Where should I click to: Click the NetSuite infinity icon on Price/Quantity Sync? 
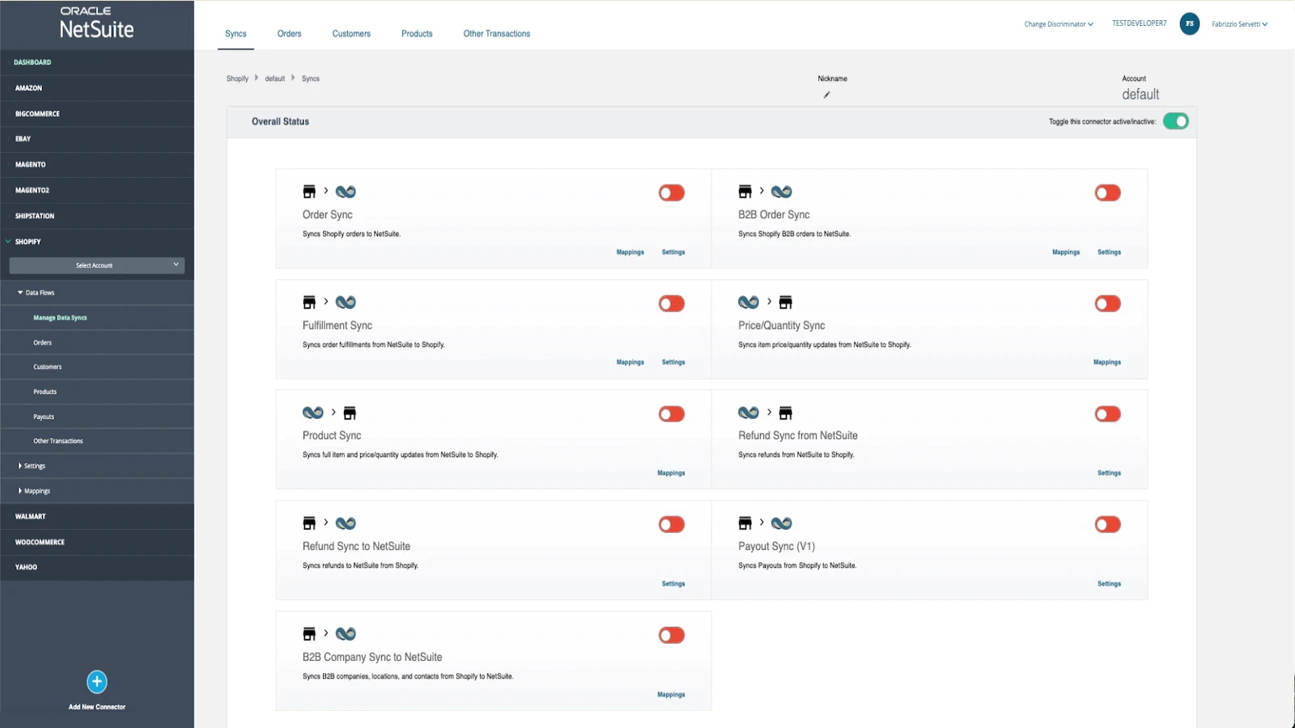click(x=749, y=303)
